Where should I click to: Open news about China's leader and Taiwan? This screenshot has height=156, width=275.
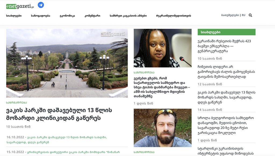(x=226, y=72)
